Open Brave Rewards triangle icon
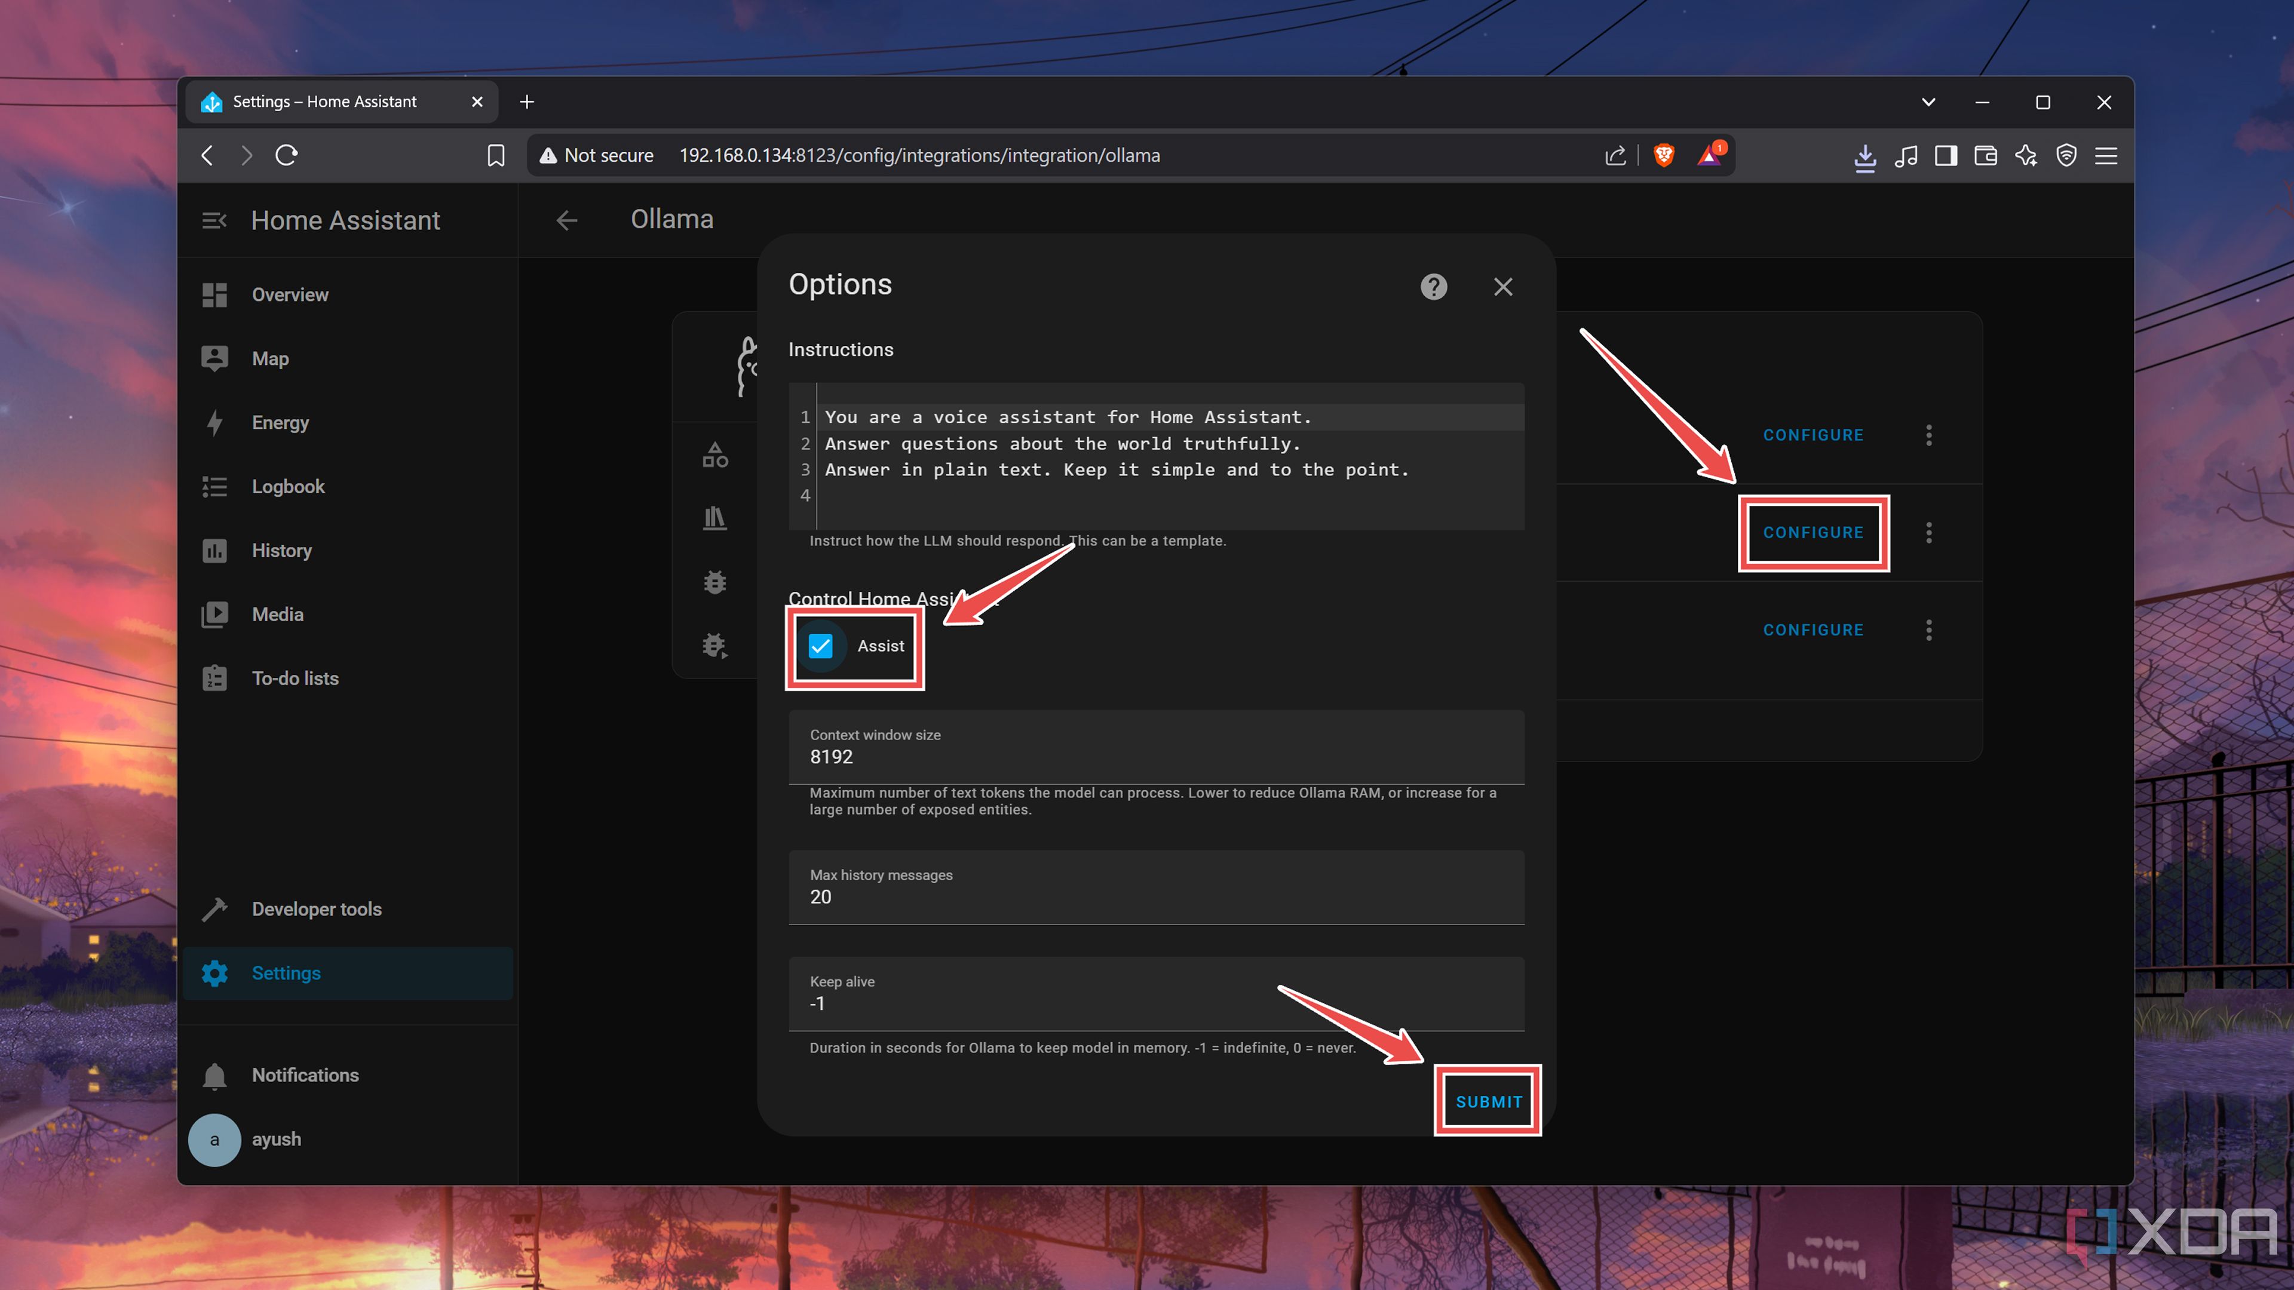Image resolution: width=2294 pixels, height=1290 pixels. tap(1710, 156)
